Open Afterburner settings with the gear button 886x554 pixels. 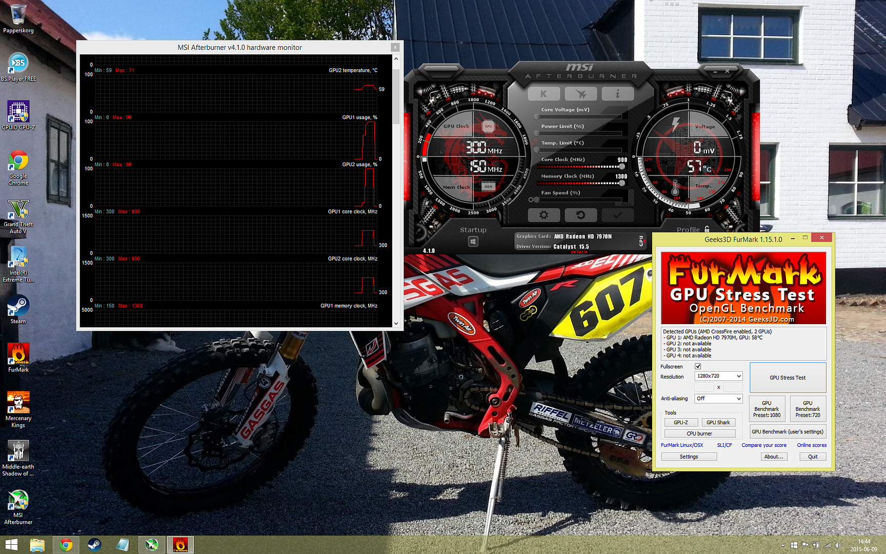[544, 215]
